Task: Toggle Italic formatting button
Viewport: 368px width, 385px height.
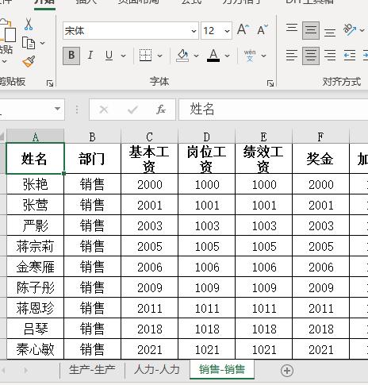Action: (90, 56)
